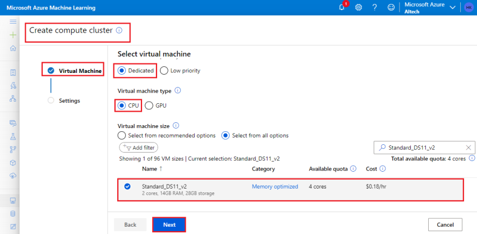Open the Data sidebar icon below the divider
Viewport: 477px width, 234px height.
pos(13,123)
